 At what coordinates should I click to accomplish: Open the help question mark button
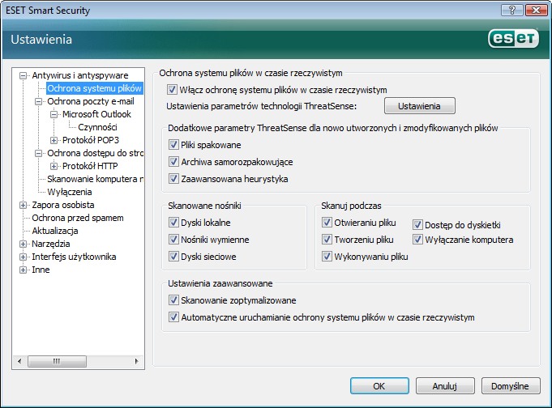[511, 11]
